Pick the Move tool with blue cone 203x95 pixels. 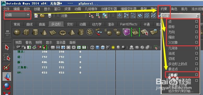click(7, 76)
